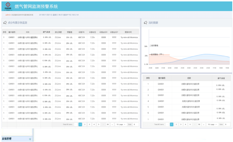Go to previous page in 当时数据 pager
The image size is (233, 142).
[x=167, y=124]
